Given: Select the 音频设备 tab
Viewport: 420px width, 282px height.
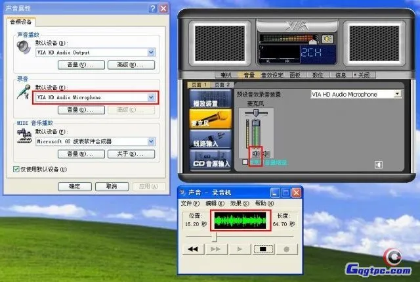Looking at the screenshot, I should (x=20, y=22).
